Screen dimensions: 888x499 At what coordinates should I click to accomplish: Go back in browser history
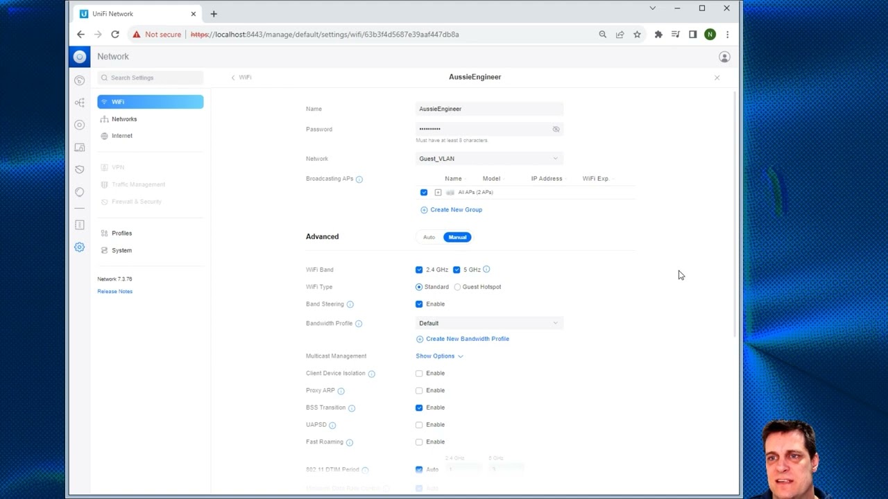click(80, 34)
